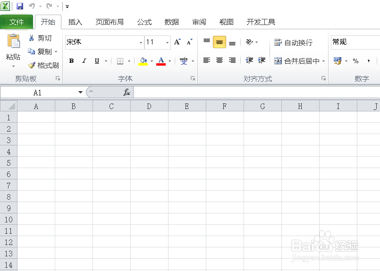
Task: Open the 文件 File tab
Action: [x=17, y=22]
